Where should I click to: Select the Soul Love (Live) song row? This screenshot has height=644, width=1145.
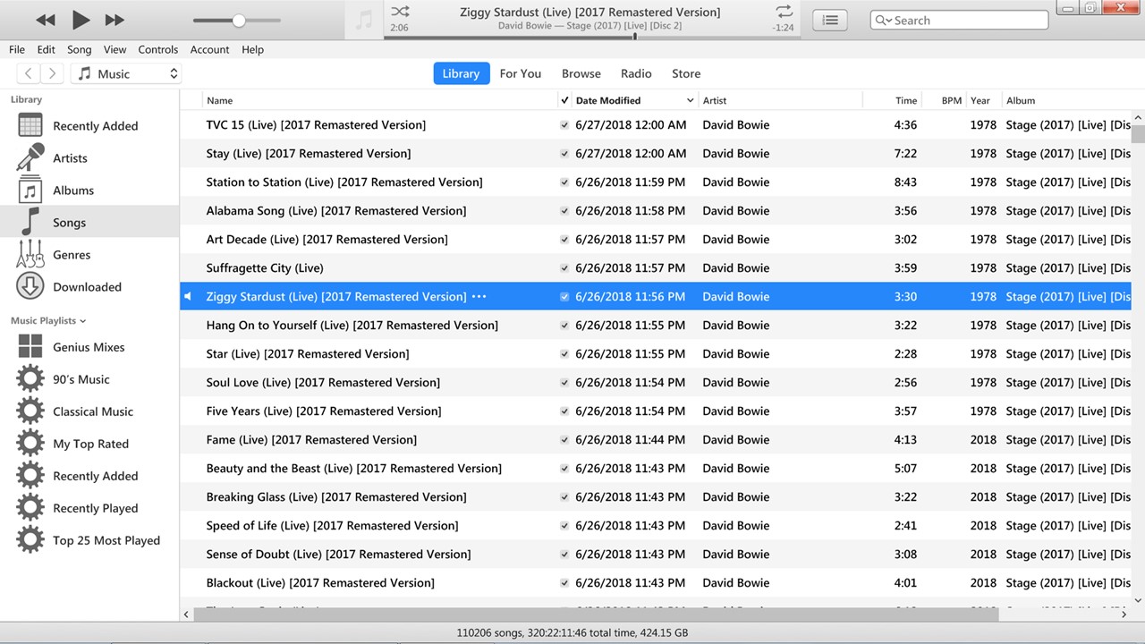point(656,383)
